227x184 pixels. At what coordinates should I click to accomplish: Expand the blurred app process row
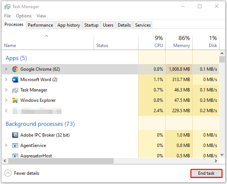(6, 111)
